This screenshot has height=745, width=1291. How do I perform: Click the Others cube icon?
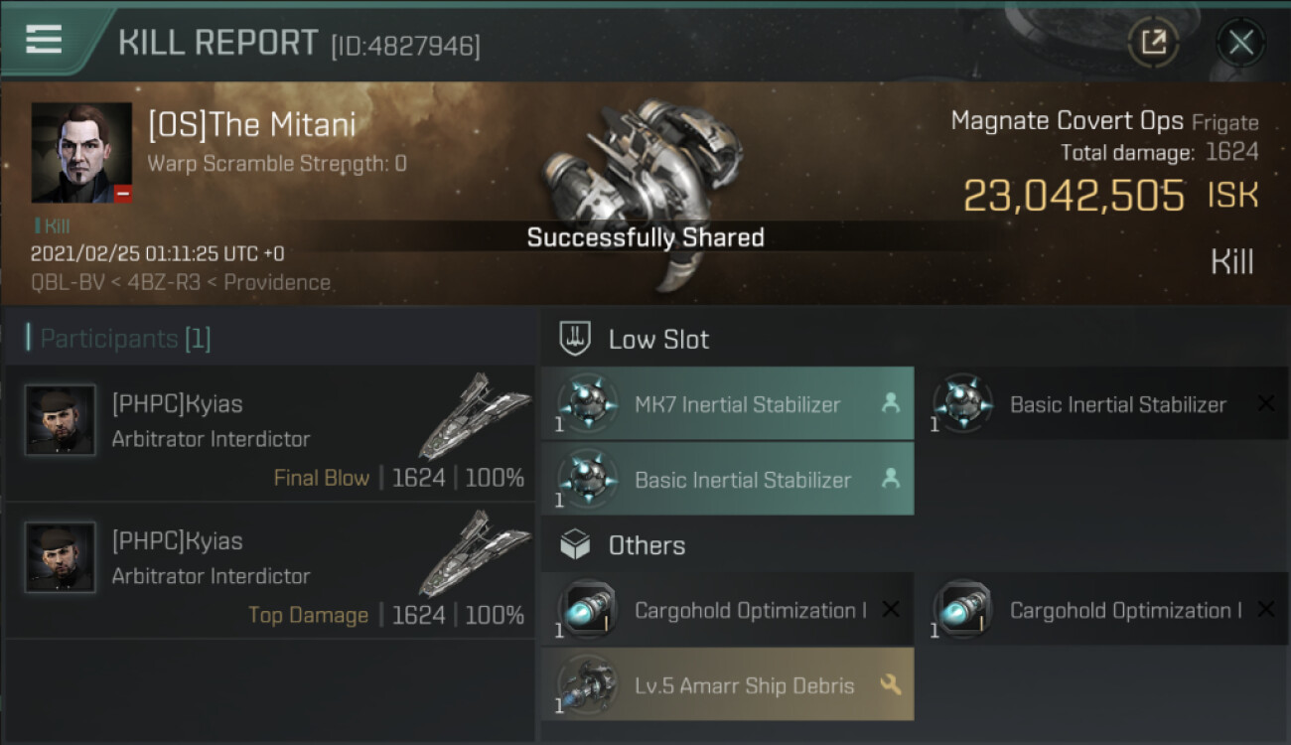click(576, 544)
